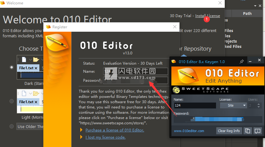Pin the Keygen window with the pushpin icon
Viewport: 265px width, 147px height.
point(242,62)
